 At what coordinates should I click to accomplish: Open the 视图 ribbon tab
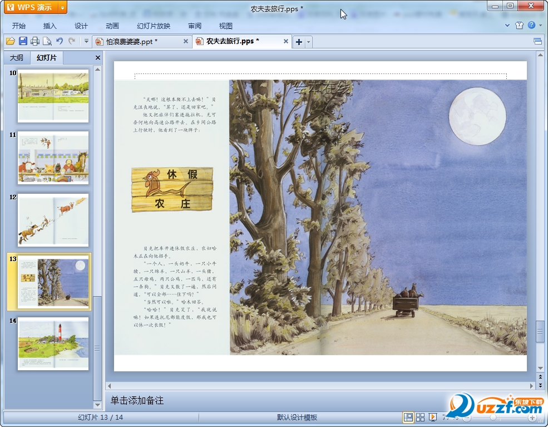point(226,26)
